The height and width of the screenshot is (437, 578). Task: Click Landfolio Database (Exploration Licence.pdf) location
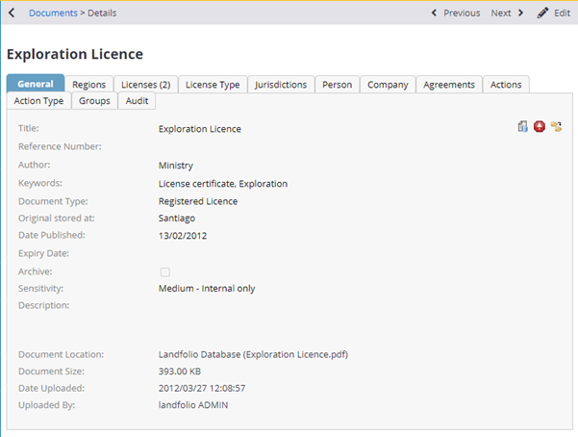click(x=253, y=354)
